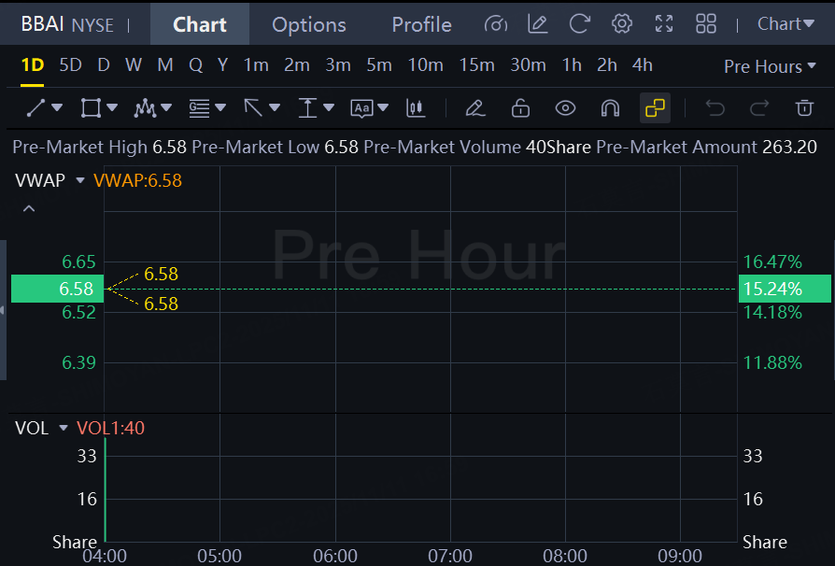Refresh the chart with the reload icon
This screenshot has width=835, height=566.
click(579, 24)
